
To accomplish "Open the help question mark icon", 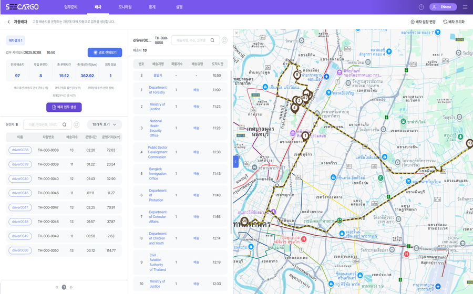I will point(421,7).
